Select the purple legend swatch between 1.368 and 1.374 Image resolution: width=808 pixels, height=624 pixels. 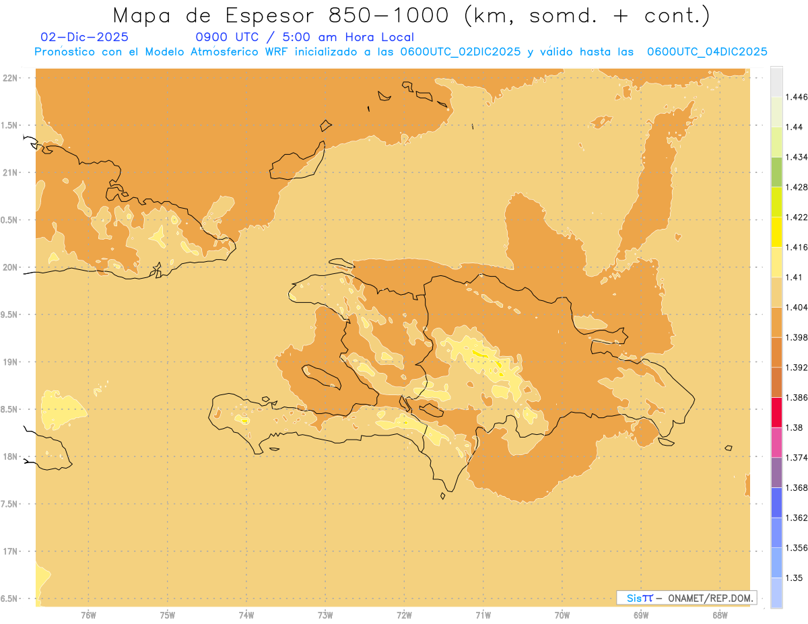(x=776, y=473)
